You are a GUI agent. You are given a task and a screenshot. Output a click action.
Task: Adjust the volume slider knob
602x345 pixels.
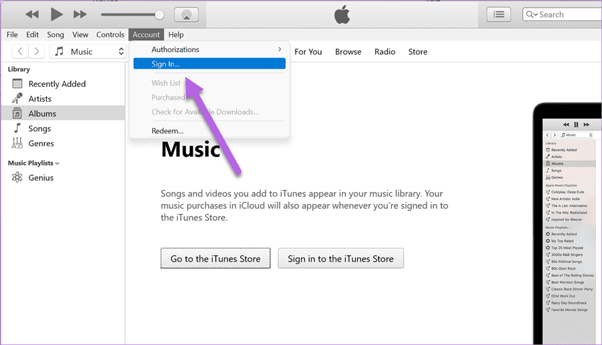coord(159,15)
